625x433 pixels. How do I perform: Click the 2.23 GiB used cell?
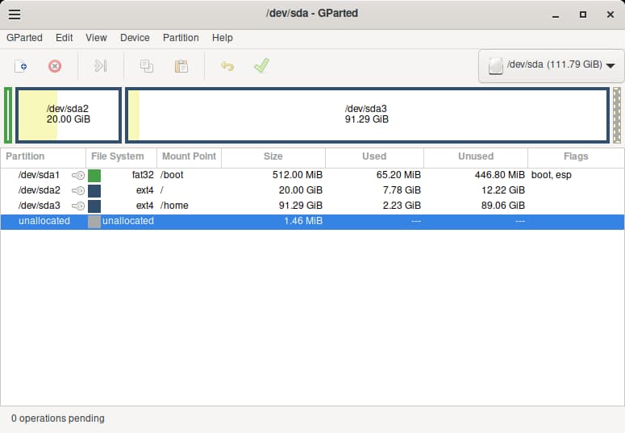coord(402,206)
